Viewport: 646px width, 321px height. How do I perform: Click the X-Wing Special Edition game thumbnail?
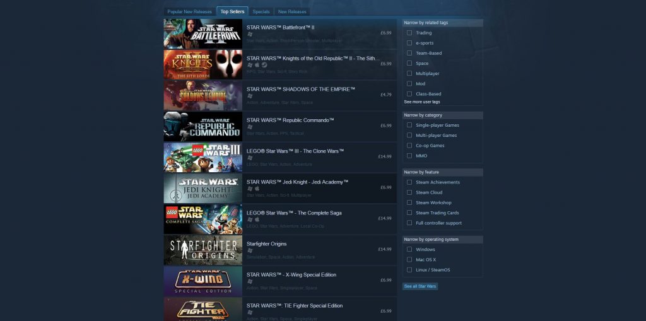pos(203,281)
